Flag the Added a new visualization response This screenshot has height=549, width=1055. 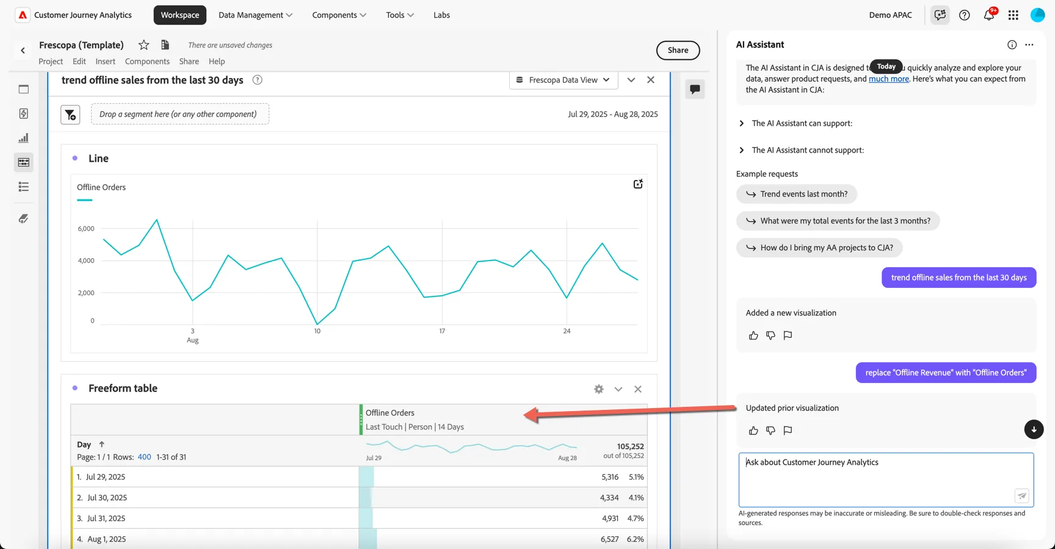pyautogui.click(x=788, y=335)
